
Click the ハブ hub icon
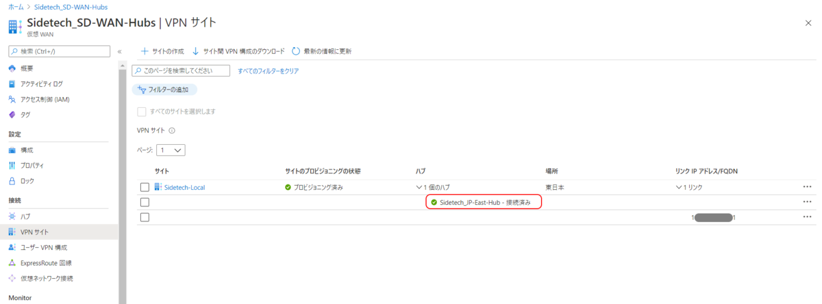point(12,216)
